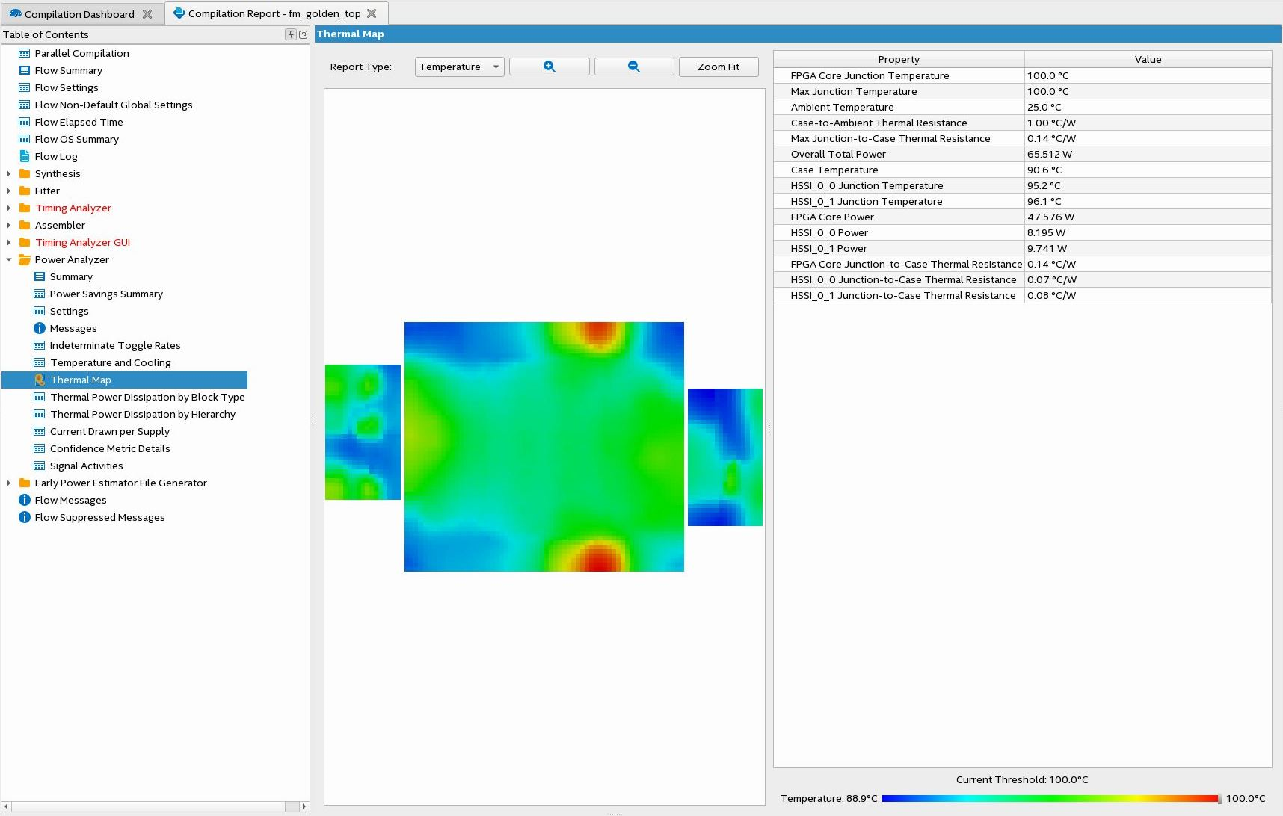Open Thermal Power Dissipation by Hierarchy

(143, 414)
